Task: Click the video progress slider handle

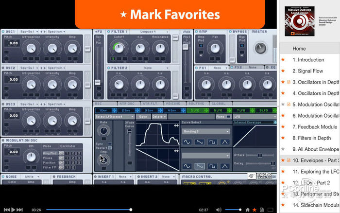Action: 131,210
